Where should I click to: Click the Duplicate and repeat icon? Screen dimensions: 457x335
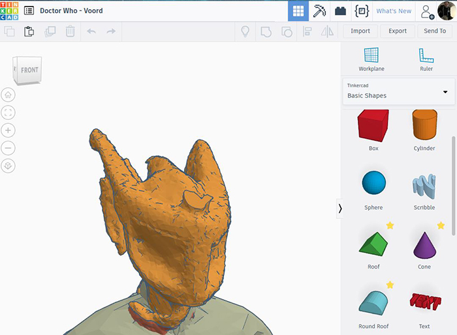pos(50,31)
